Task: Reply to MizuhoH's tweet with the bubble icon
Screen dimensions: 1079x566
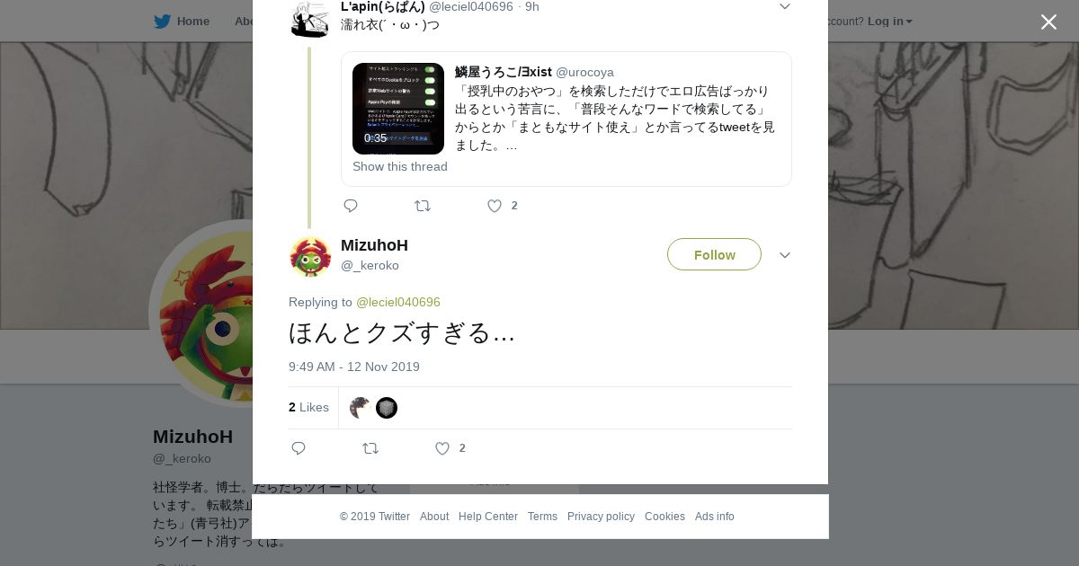Action: point(299,448)
